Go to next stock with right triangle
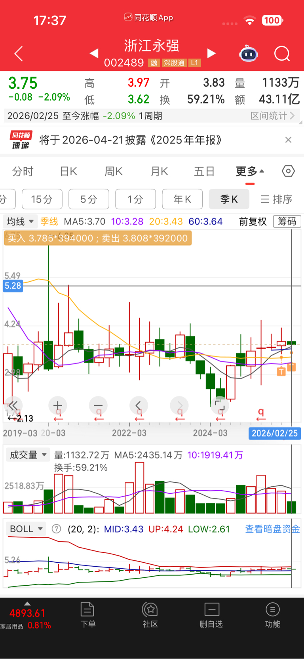The image size is (304, 659). pyautogui.click(x=212, y=53)
